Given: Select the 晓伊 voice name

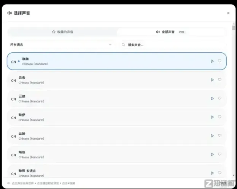Looking at the screenshot, I should click(x=22, y=115).
